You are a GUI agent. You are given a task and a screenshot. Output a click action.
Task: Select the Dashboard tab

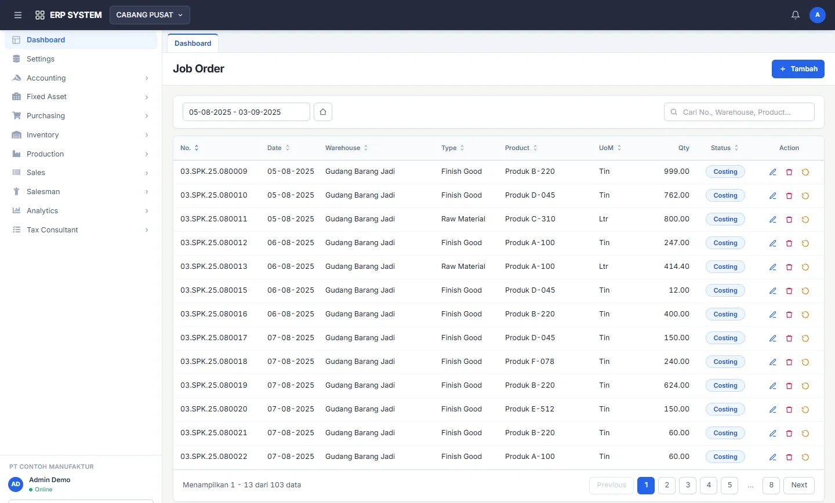(x=193, y=43)
